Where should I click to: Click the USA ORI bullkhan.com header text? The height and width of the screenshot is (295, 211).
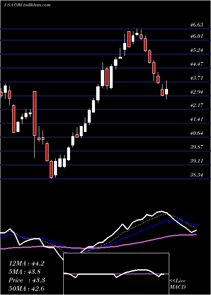pos(27,5)
